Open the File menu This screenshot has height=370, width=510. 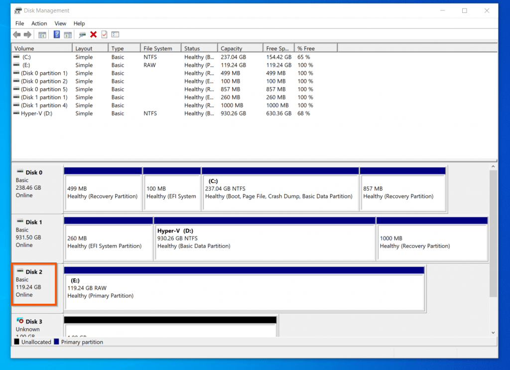(19, 23)
